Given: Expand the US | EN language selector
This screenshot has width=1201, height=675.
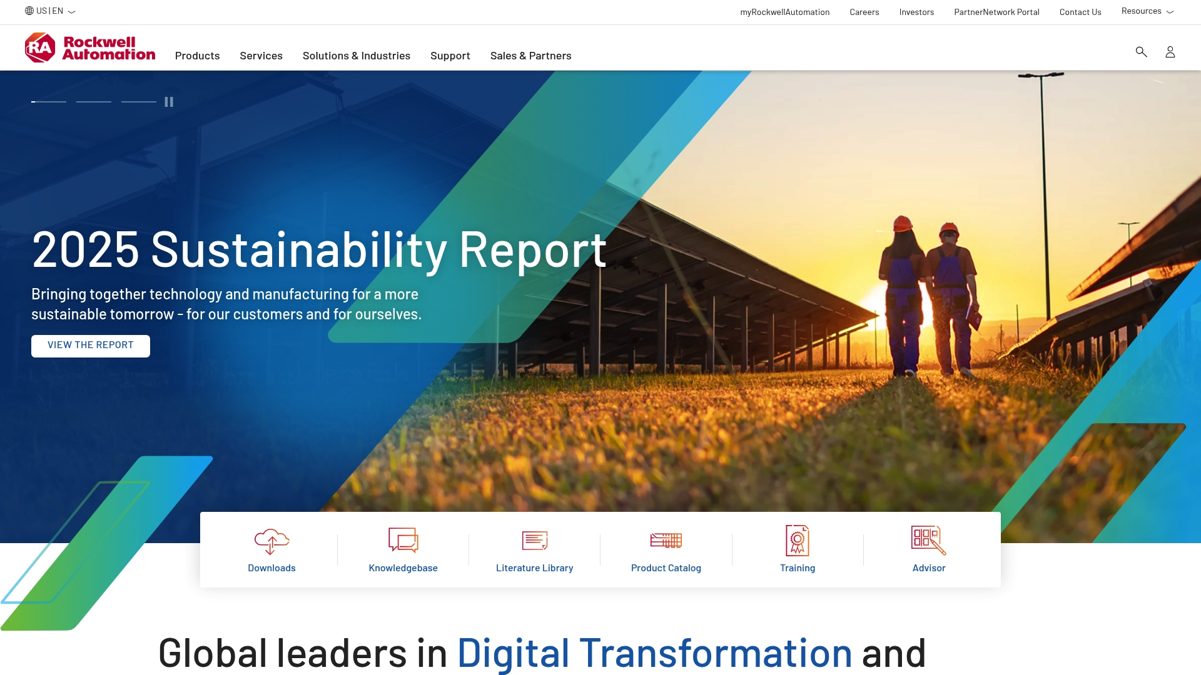Looking at the screenshot, I should pos(50,11).
